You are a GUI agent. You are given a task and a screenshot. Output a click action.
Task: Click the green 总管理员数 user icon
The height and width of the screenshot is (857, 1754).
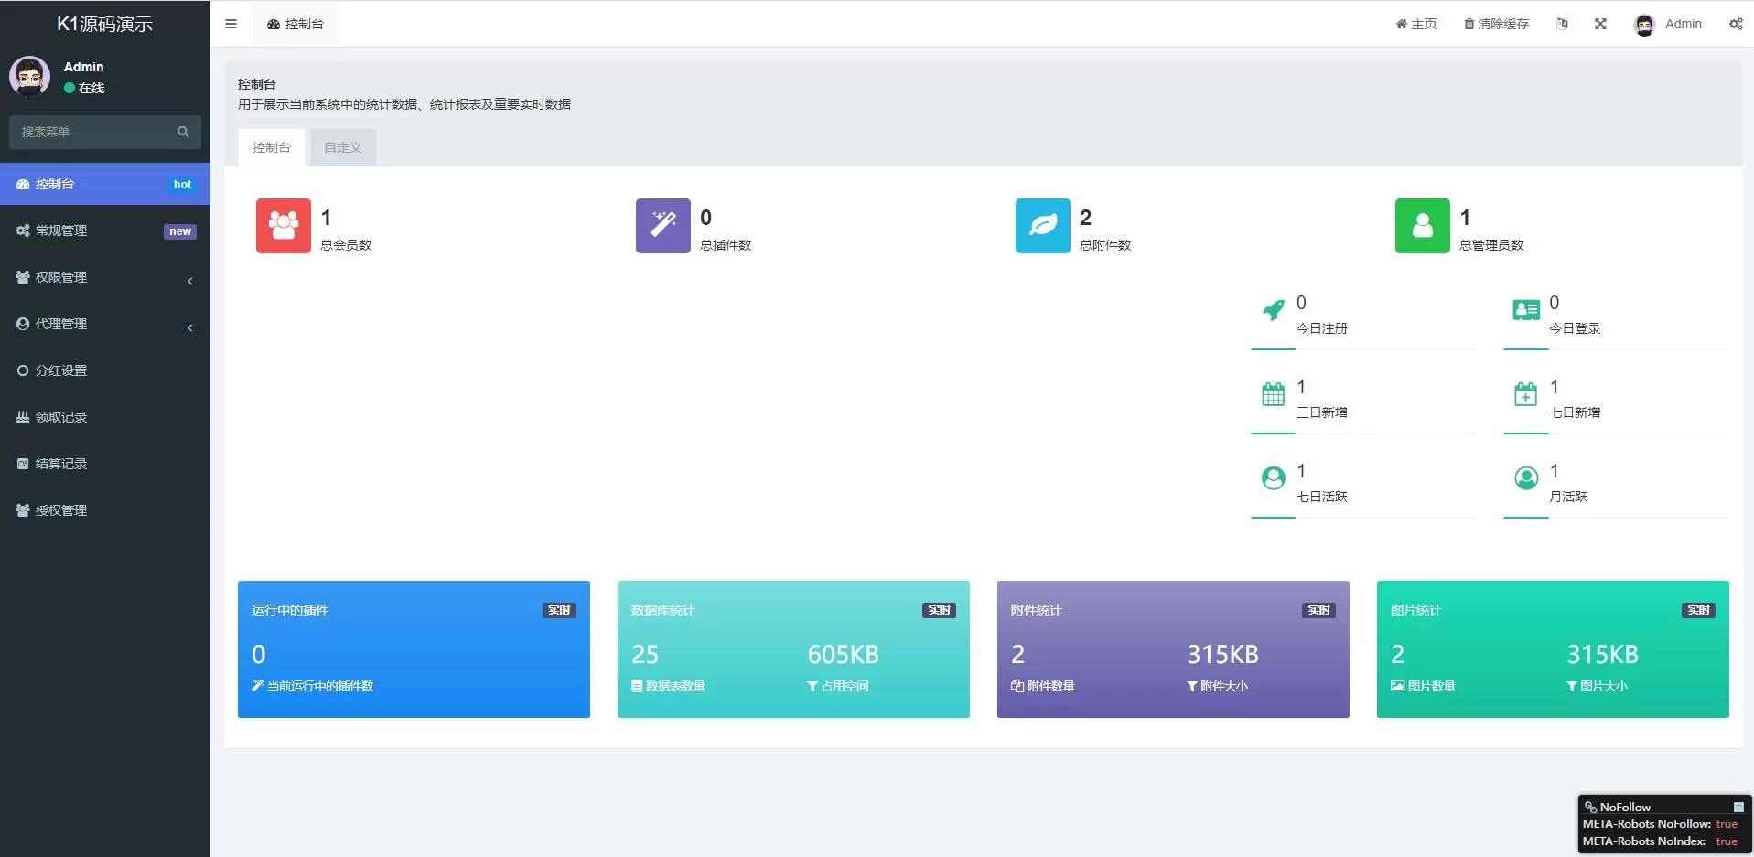click(1423, 226)
